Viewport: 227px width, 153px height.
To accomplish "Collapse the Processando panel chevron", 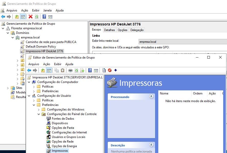I will [x=151, y=96].
